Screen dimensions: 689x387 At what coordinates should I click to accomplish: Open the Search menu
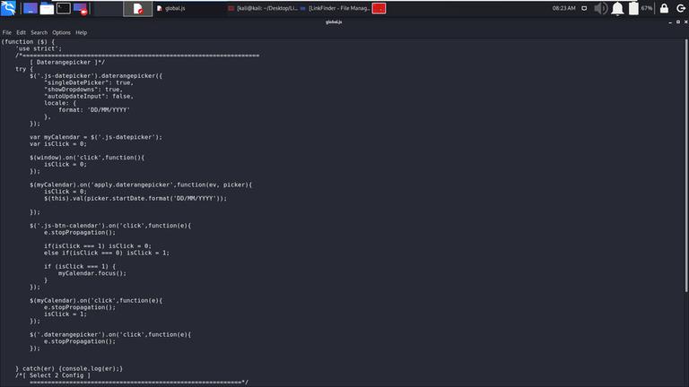[39, 32]
